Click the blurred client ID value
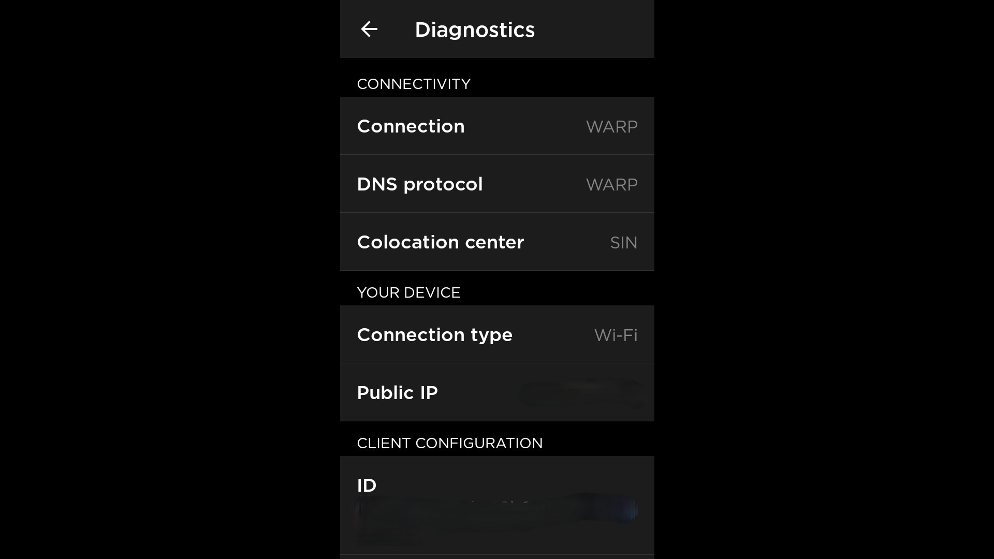Screen dimensions: 994x559 [496, 513]
